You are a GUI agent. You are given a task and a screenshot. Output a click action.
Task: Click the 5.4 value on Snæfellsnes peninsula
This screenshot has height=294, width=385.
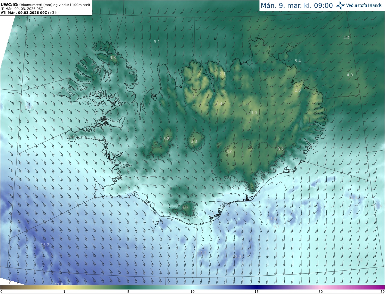71,137
